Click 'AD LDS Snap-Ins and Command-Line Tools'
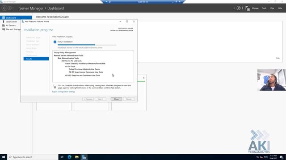 83,76
